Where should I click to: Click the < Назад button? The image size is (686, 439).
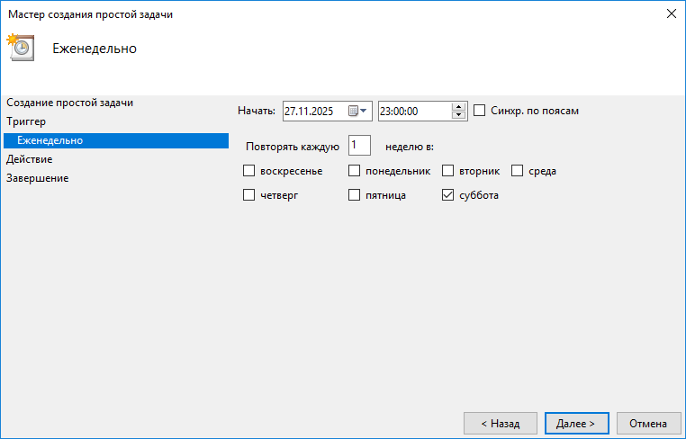[500, 424]
